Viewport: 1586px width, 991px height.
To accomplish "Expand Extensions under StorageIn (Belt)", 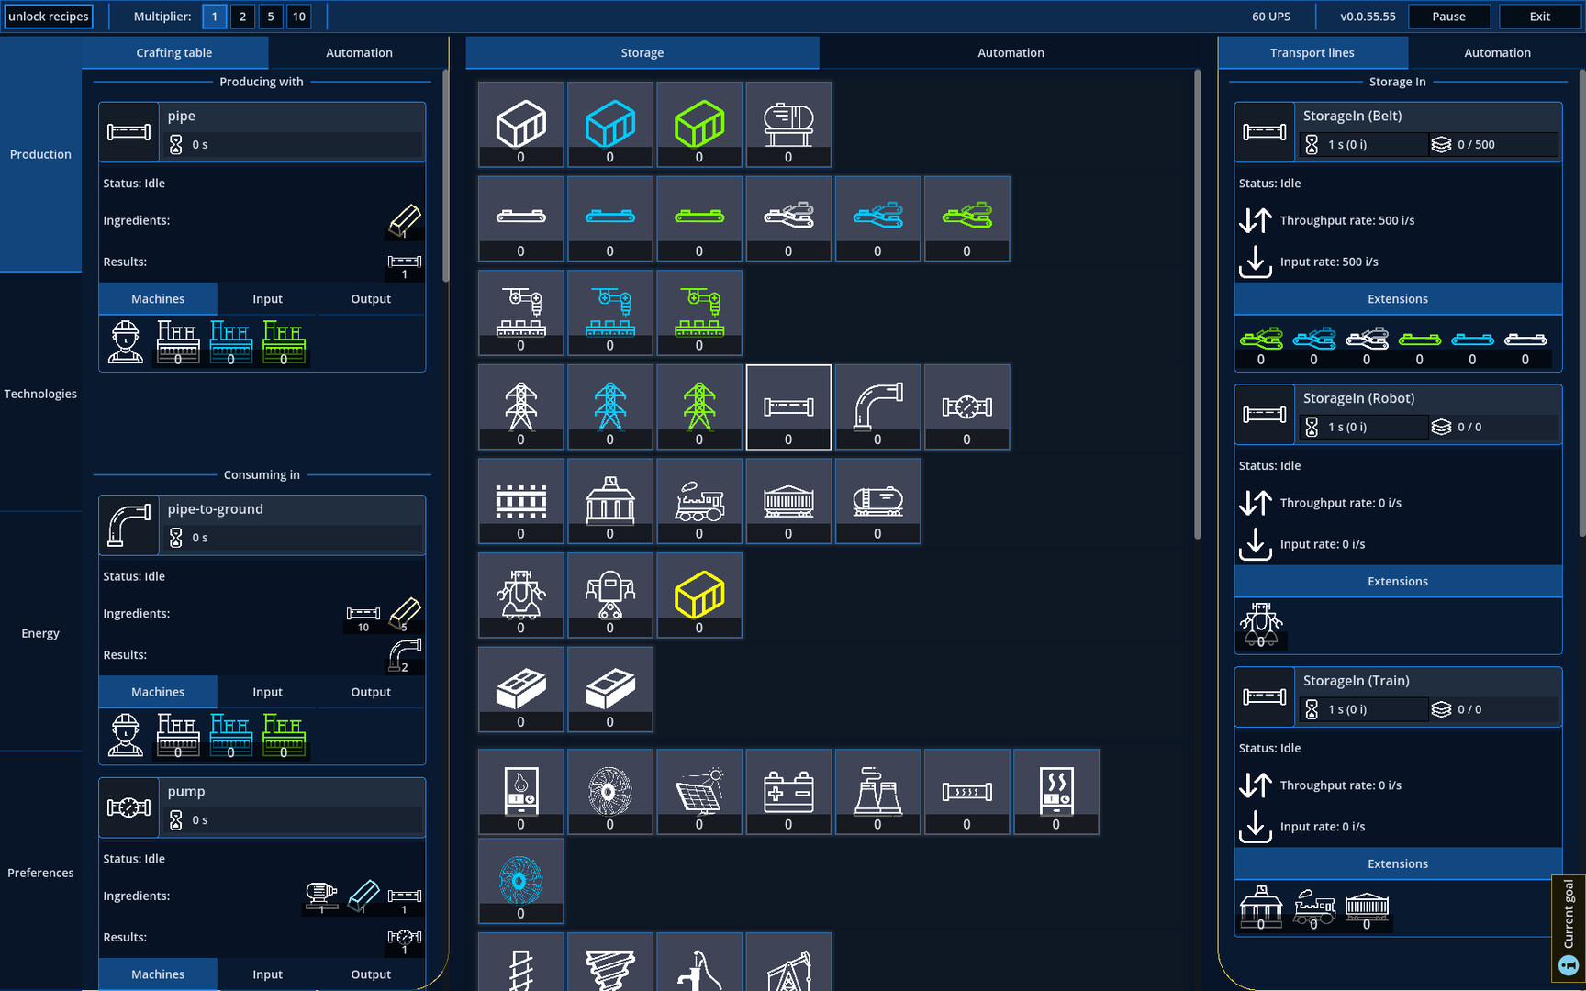I will [x=1397, y=298].
